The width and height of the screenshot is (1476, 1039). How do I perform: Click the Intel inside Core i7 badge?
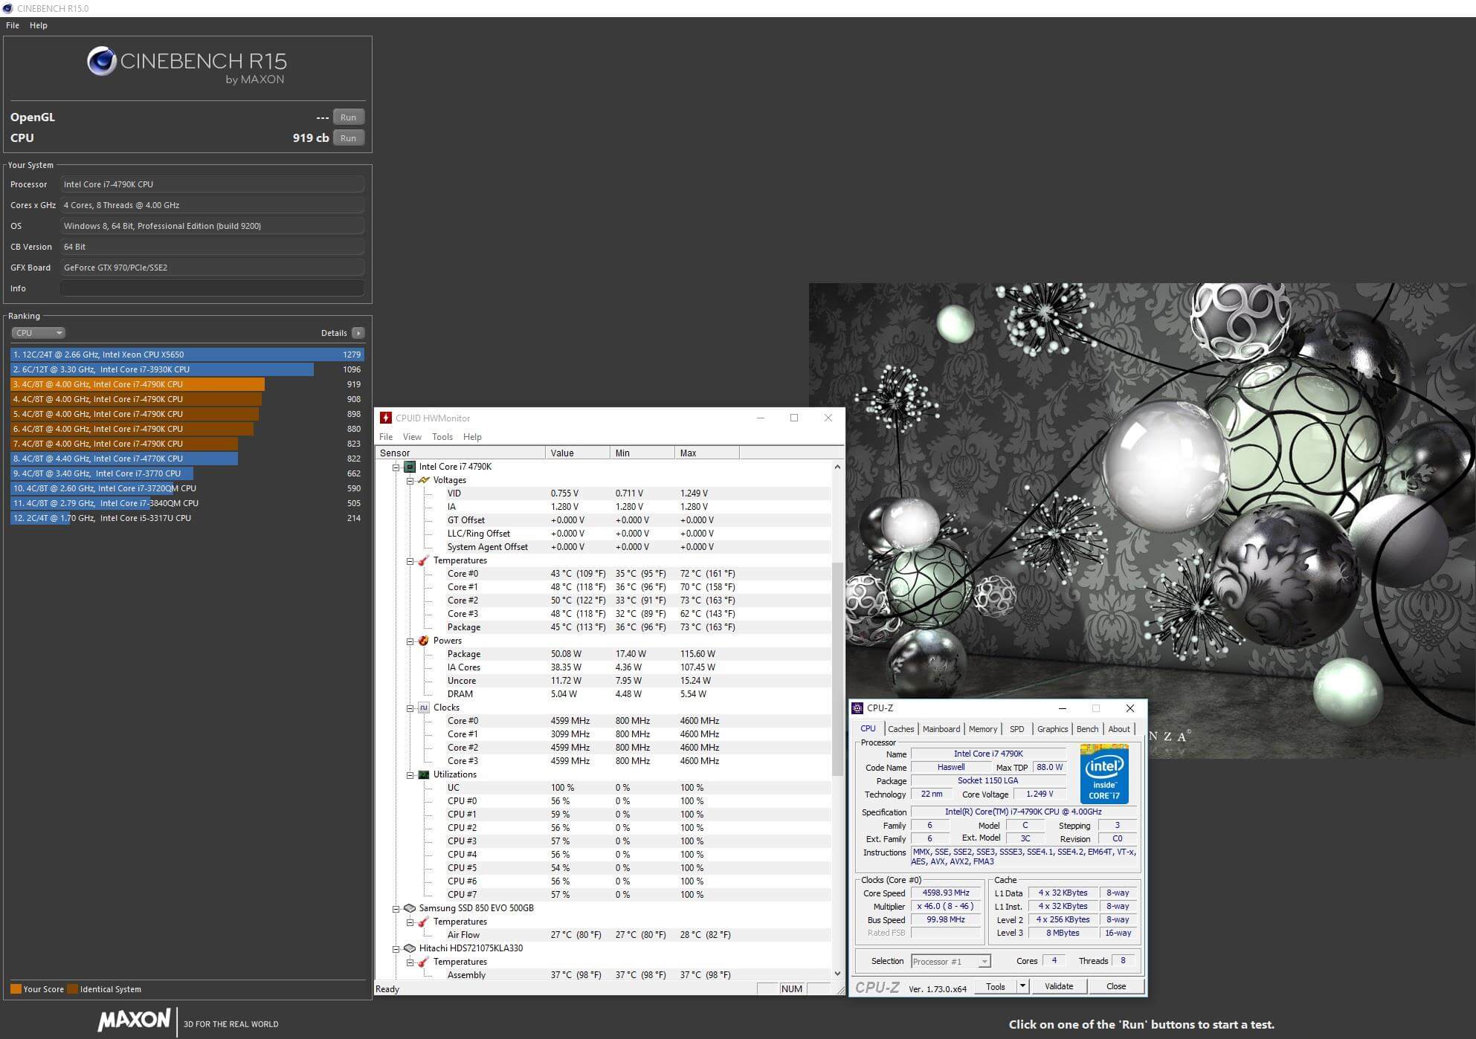[1104, 773]
